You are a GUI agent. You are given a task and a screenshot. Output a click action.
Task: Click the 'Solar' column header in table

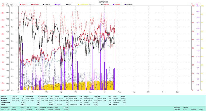[x=115, y=97]
